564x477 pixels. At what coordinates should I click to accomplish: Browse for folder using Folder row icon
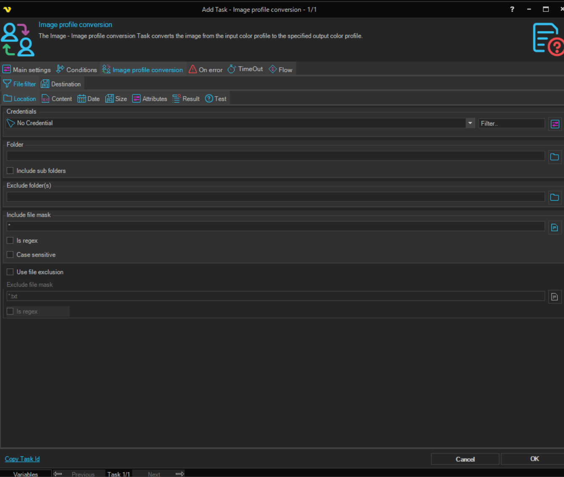554,157
